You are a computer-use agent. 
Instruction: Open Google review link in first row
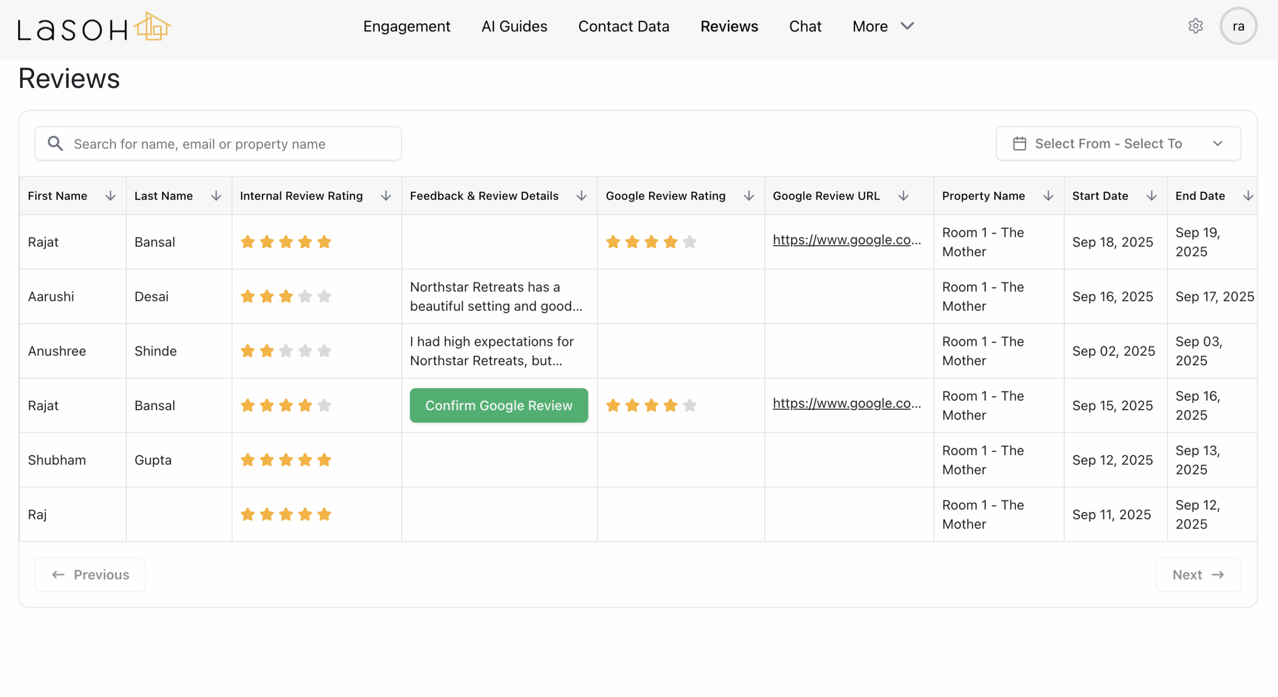[x=846, y=240]
